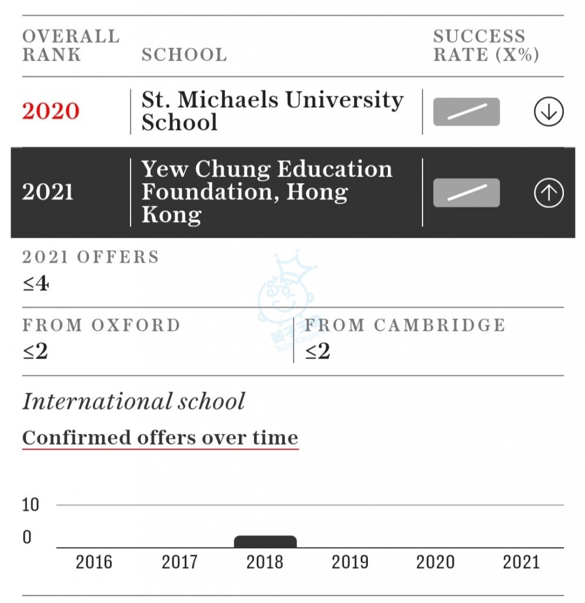Click Confirmed offers over time heading

click(x=160, y=438)
